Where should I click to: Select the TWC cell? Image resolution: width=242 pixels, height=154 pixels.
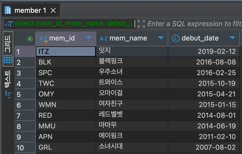coord(66,83)
